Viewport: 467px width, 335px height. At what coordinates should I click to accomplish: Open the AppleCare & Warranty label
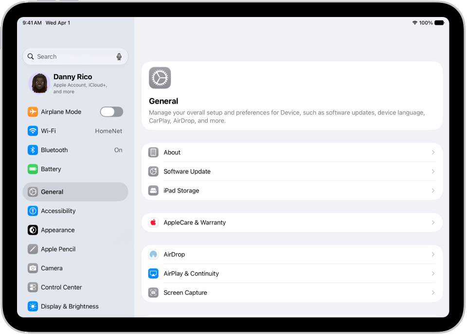[195, 222]
